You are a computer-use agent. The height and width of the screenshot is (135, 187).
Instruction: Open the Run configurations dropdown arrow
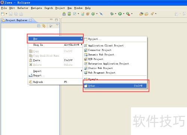pyautogui.click(x=124, y=13)
